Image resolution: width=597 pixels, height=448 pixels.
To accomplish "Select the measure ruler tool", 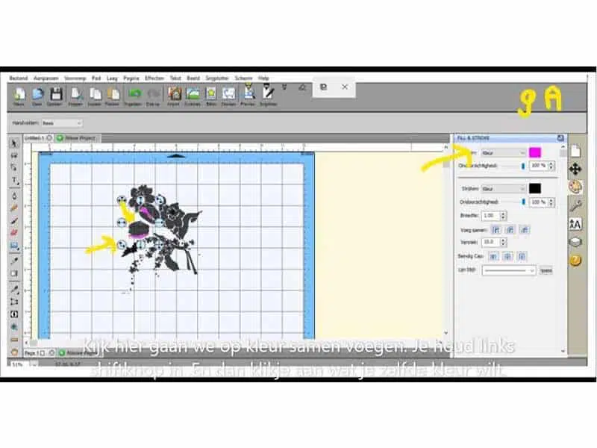I will pos(14,339).
